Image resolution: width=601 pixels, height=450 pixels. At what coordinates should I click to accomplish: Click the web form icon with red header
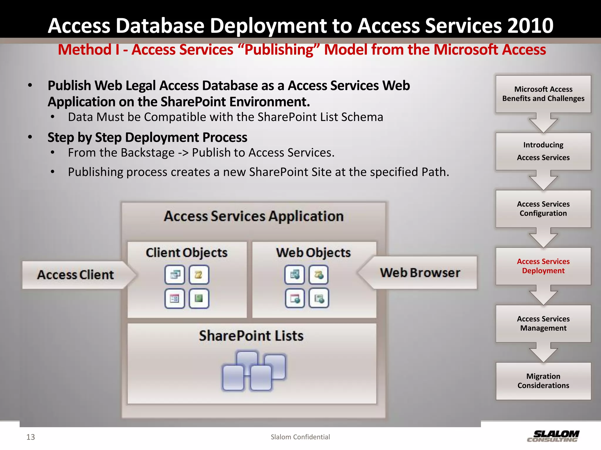coord(295,298)
